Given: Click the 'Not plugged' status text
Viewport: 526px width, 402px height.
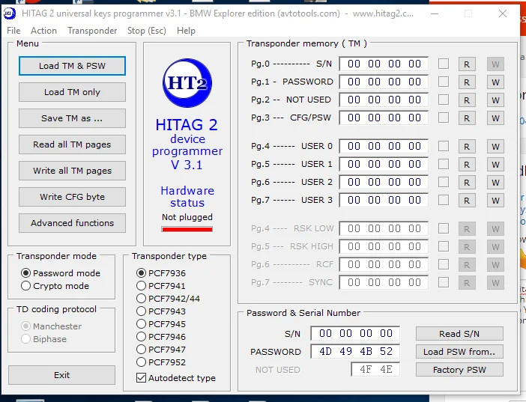Looking at the screenshot, I should coord(187,217).
